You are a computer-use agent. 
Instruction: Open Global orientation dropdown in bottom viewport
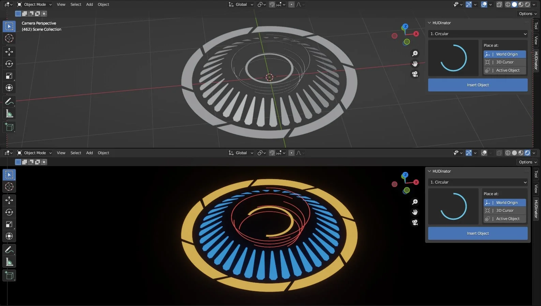[241, 153]
